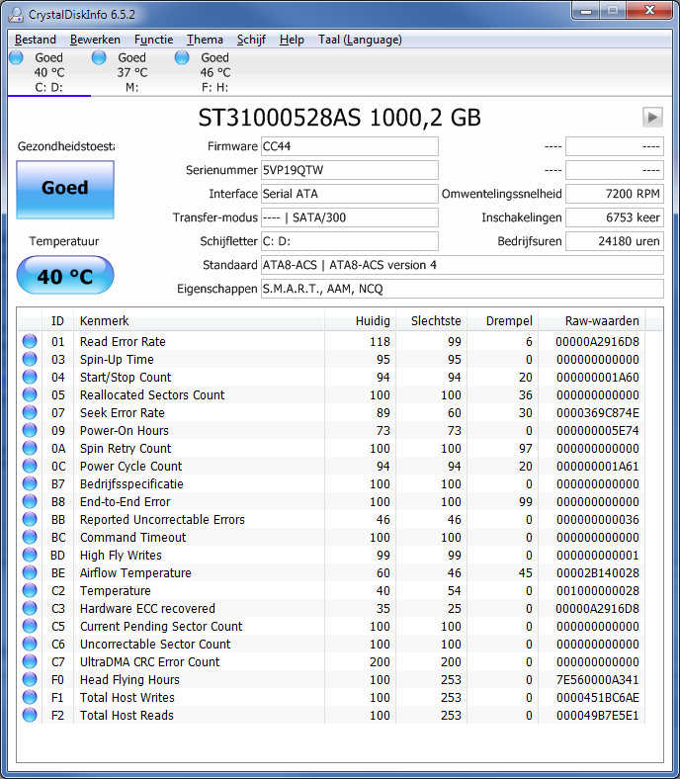
Task: Click the raw value 7E560000A341
Action: click(598, 679)
